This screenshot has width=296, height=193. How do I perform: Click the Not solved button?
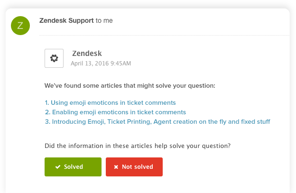[134, 167]
